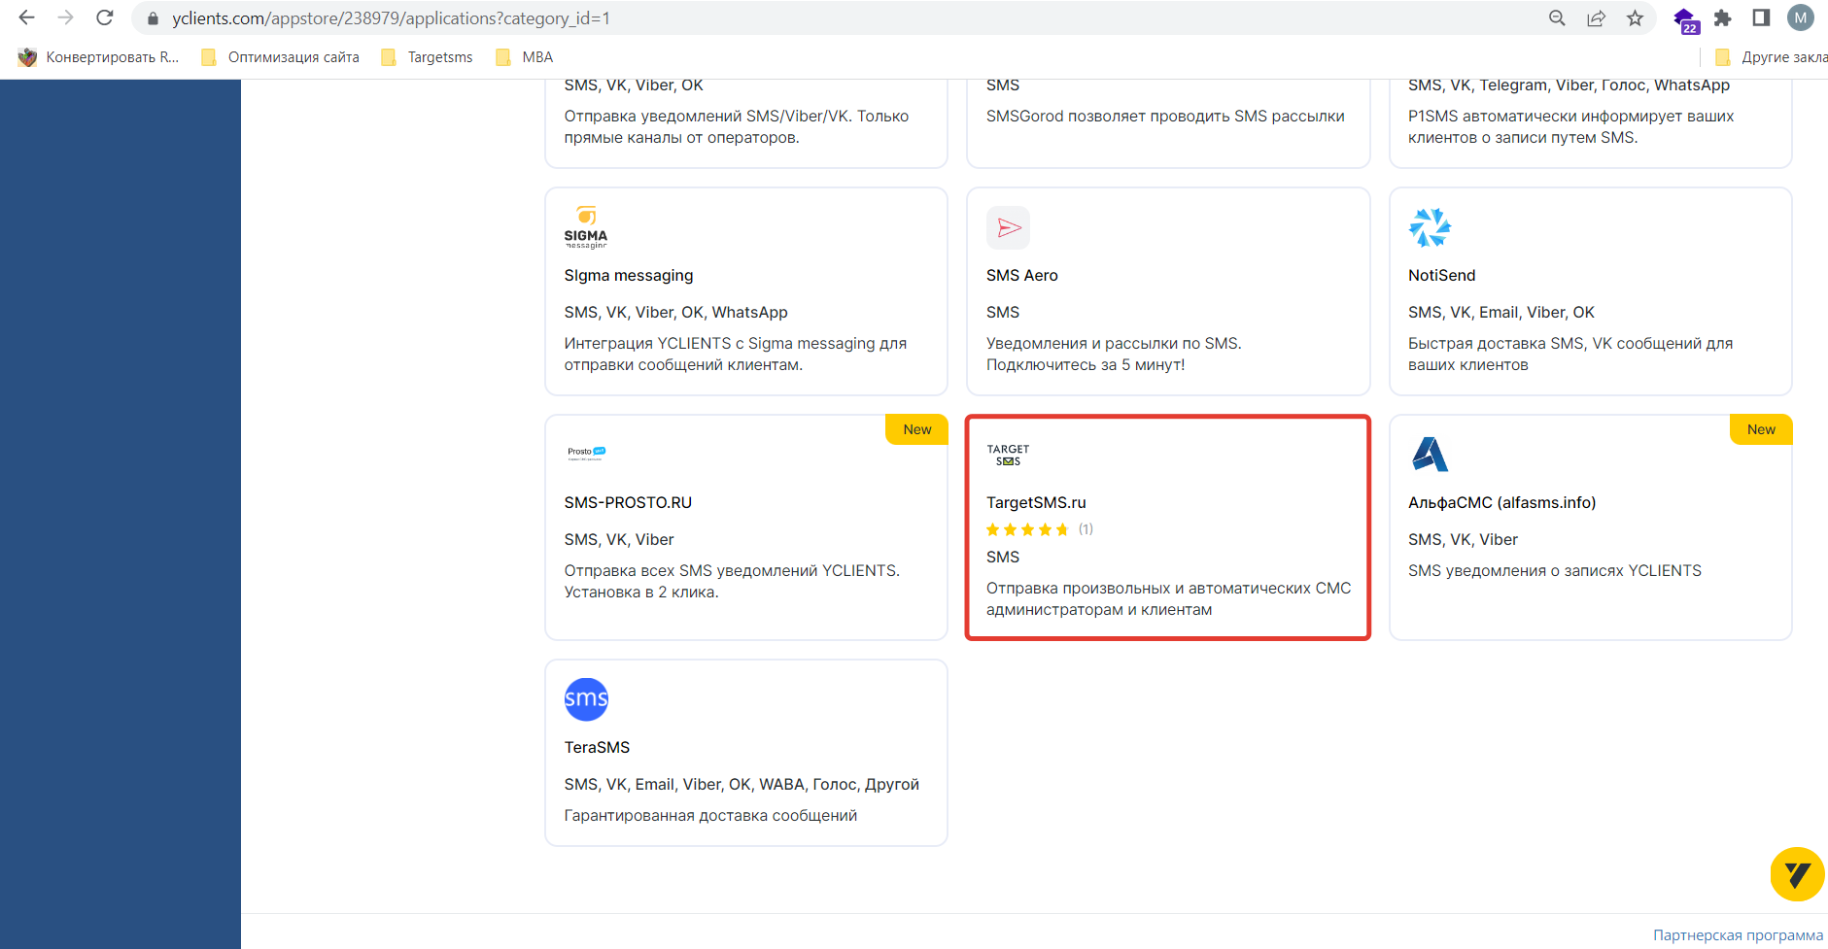Click 'Гарантированная доставка сообщений' text

710,816
